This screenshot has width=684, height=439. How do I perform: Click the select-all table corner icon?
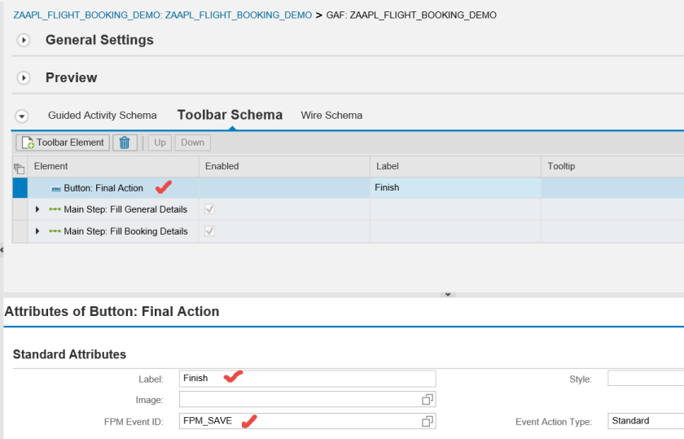point(19,167)
